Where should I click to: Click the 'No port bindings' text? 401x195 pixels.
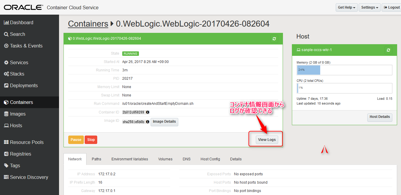(x=247, y=191)
